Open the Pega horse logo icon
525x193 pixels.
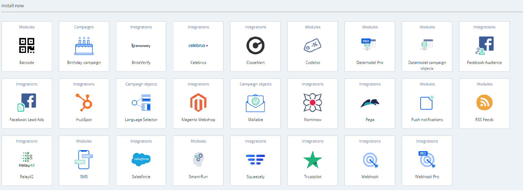[370, 102]
